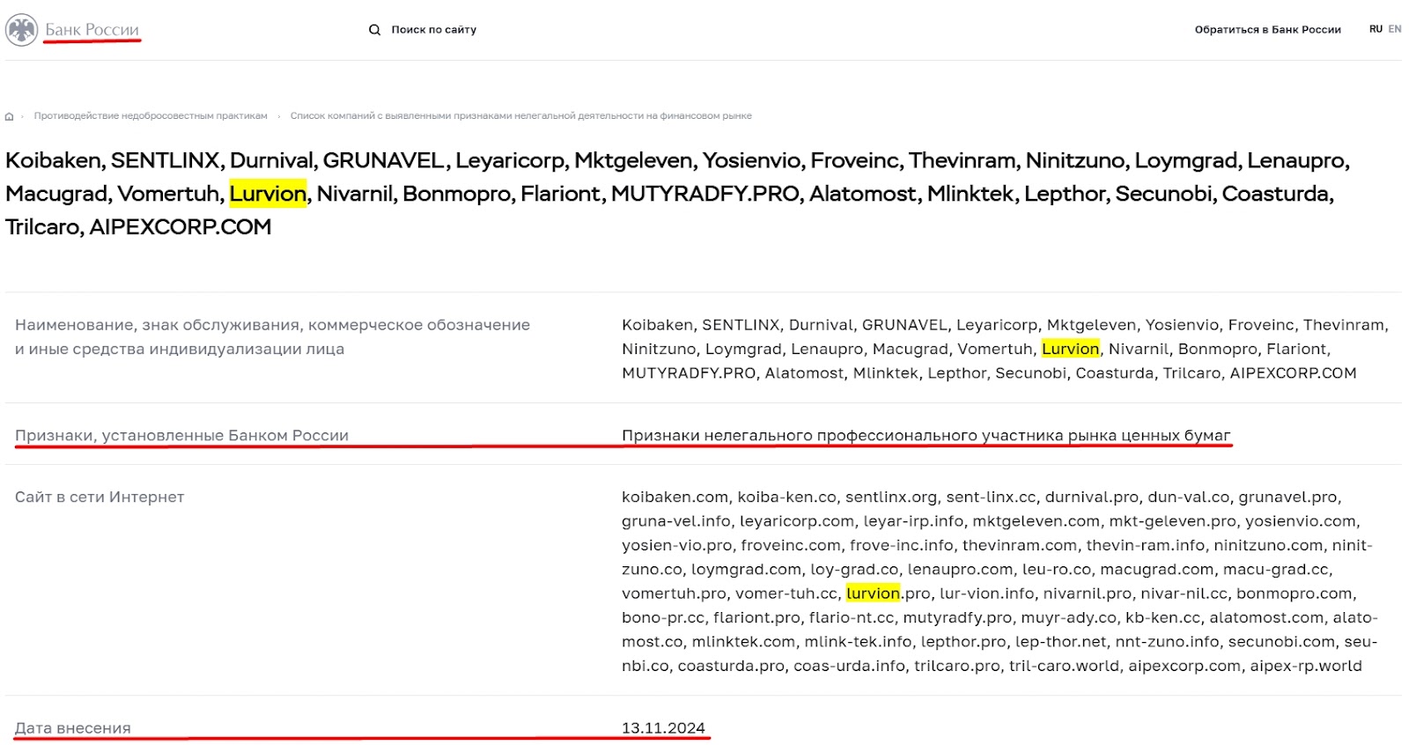Switch site language to RU

click(1376, 29)
